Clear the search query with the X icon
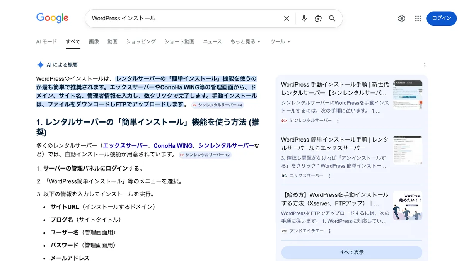 [x=287, y=18]
